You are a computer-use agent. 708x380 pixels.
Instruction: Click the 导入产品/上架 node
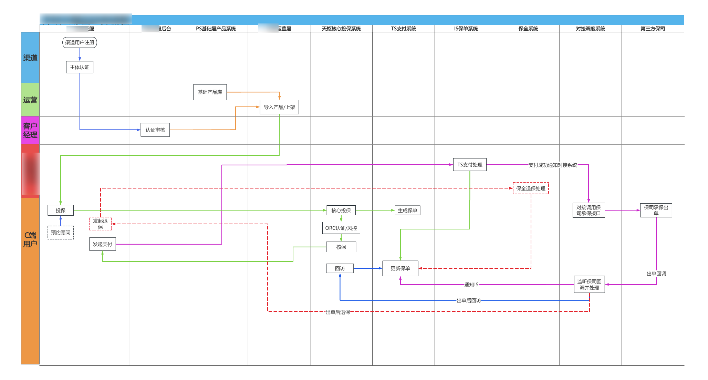279,107
